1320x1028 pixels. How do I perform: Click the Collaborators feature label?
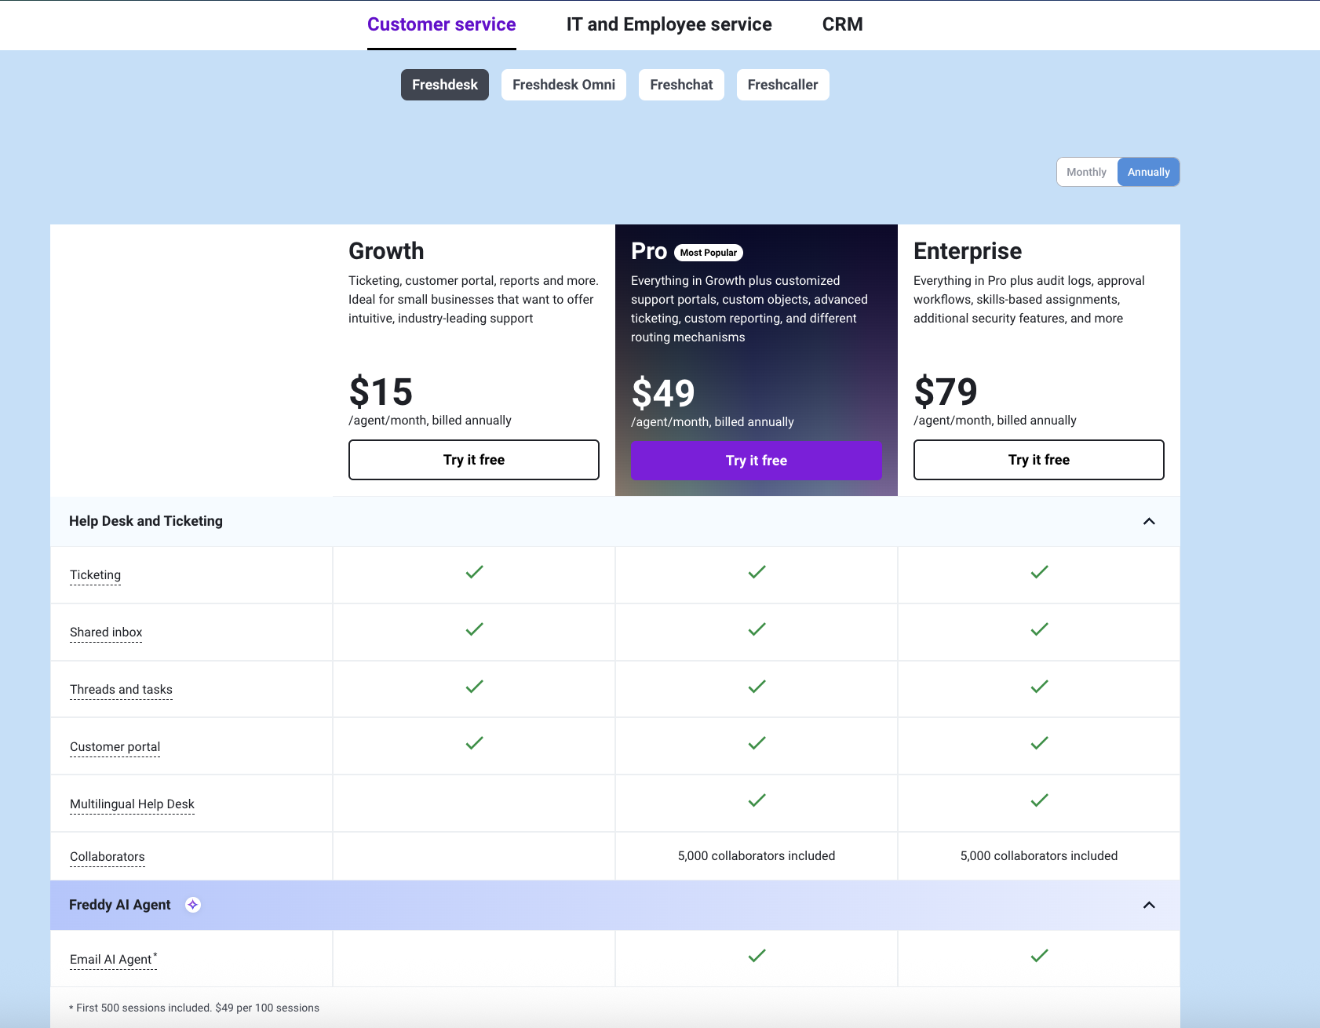click(108, 857)
